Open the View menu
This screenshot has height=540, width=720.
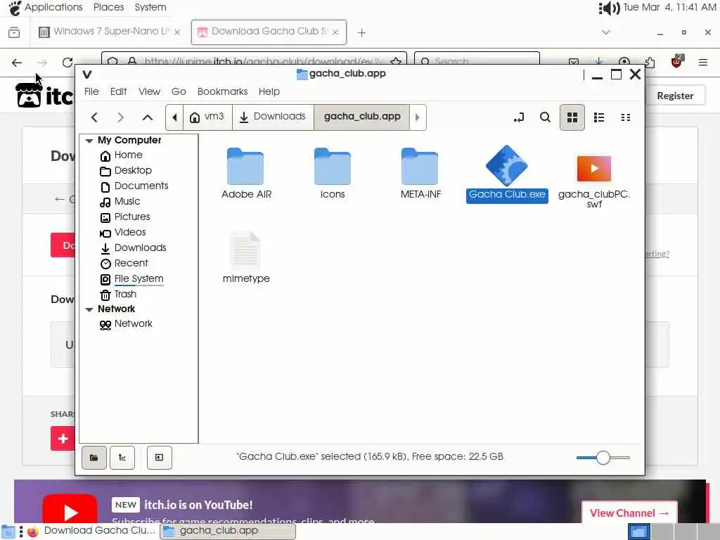click(x=149, y=91)
